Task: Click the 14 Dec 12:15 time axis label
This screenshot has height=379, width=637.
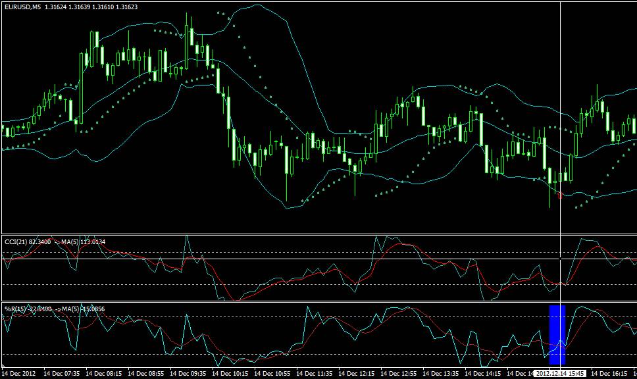Action: [356, 373]
